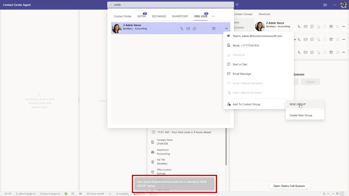This screenshot has height=196, width=349.
Task: Click more options dots on Adele Vance search result
Action: click(x=226, y=29)
